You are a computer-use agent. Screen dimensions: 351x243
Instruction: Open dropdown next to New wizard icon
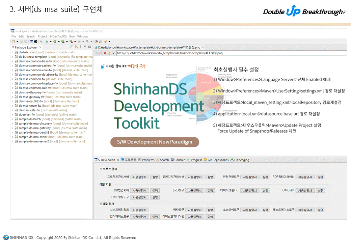[x=17, y=42]
